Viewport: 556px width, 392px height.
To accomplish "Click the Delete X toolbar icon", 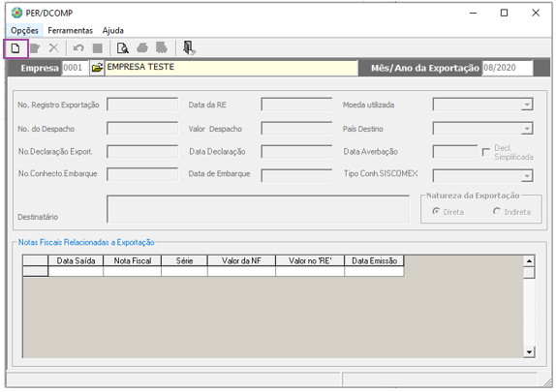I will click(54, 47).
